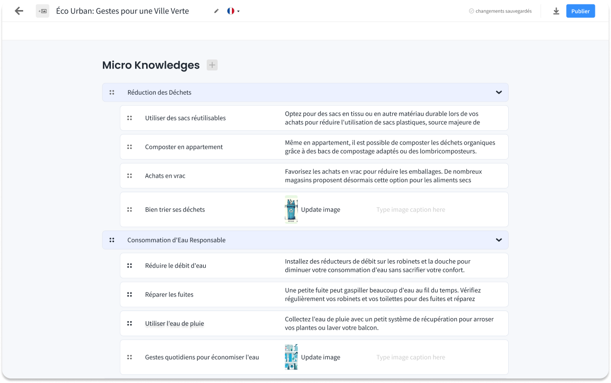Screen dimensions: 611x383
Task: Grab drag handle for Réduire le débit d'eau
Action: point(130,266)
